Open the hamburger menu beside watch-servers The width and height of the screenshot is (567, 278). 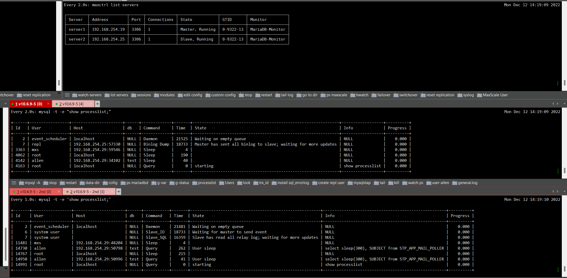pyautogui.click(x=67, y=95)
